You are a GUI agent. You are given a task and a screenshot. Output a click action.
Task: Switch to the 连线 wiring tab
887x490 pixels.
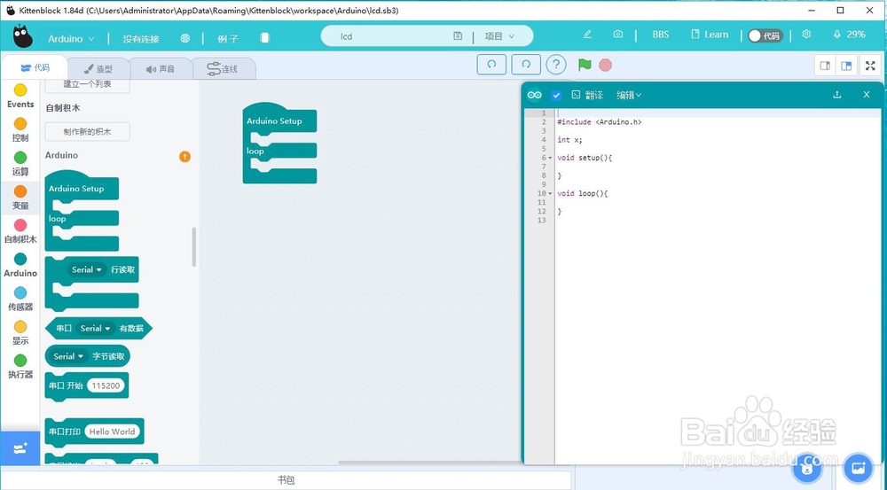click(x=223, y=69)
